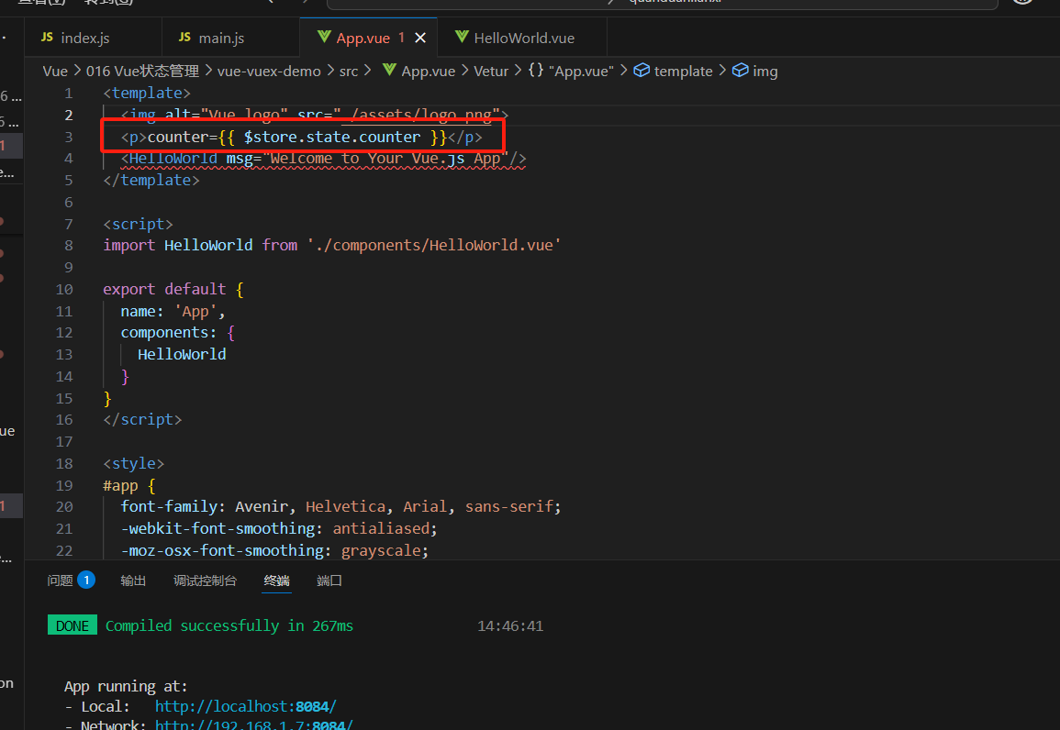Click line number 10 in the gutter
This screenshot has height=730, width=1060.
pos(64,289)
